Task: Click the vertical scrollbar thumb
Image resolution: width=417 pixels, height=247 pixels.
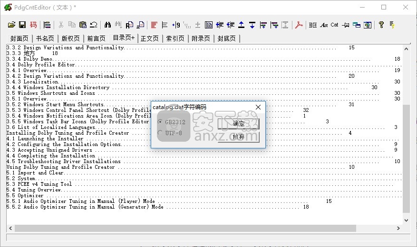Action: pyautogui.click(x=406, y=158)
